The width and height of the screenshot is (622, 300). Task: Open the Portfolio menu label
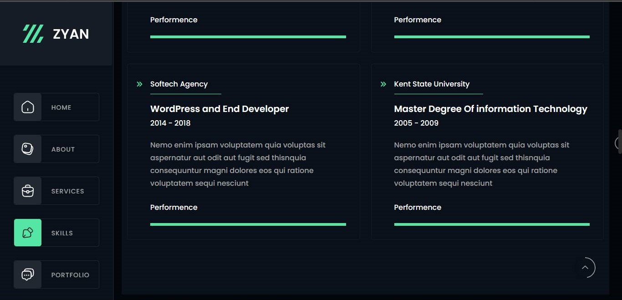(70, 275)
